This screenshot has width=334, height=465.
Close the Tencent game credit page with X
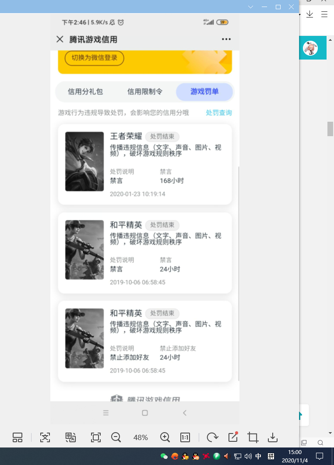click(60, 39)
